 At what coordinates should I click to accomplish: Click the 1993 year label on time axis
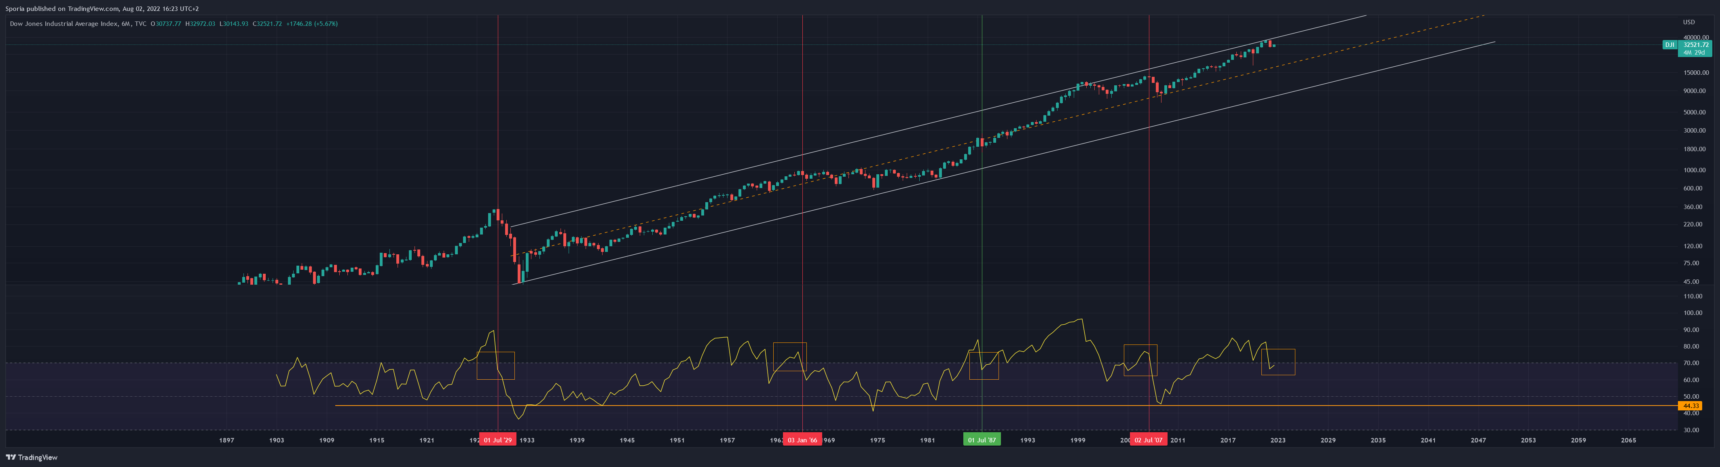[x=1028, y=440]
